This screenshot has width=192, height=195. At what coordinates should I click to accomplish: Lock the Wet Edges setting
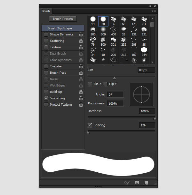pos(81,86)
